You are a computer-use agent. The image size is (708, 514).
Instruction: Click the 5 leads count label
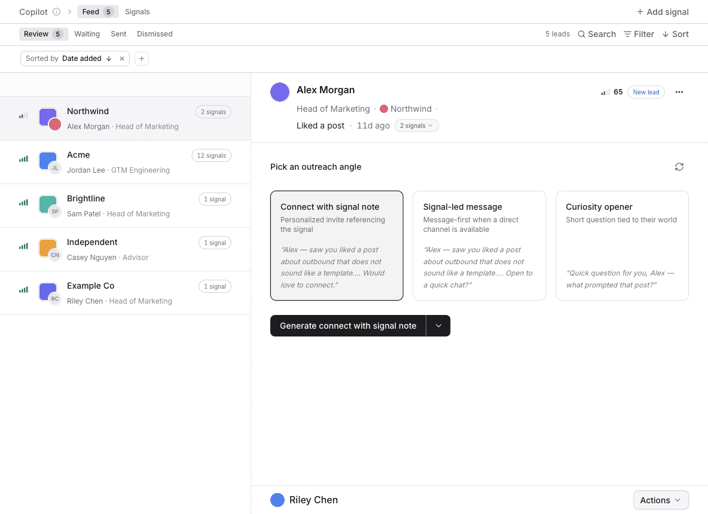tap(557, 34)
